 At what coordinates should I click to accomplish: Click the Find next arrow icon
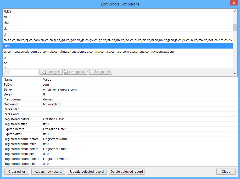(44, 72)
